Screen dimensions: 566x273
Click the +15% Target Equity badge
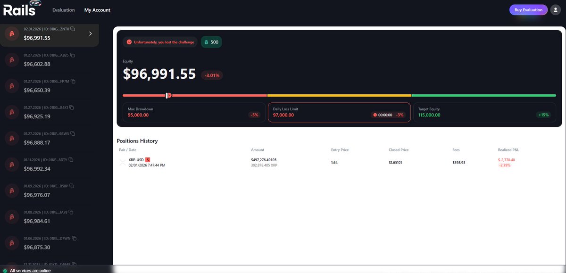[x=543, y=115]
